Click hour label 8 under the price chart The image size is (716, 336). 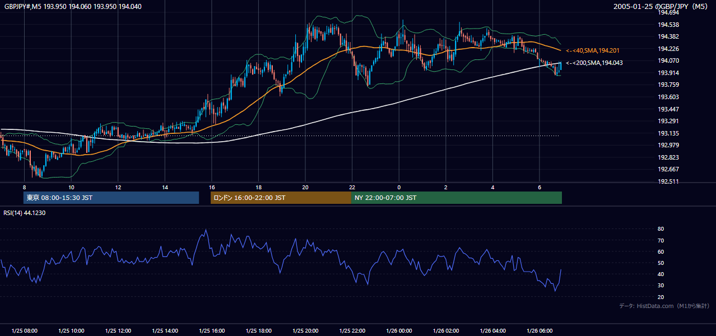click(25, 187)
